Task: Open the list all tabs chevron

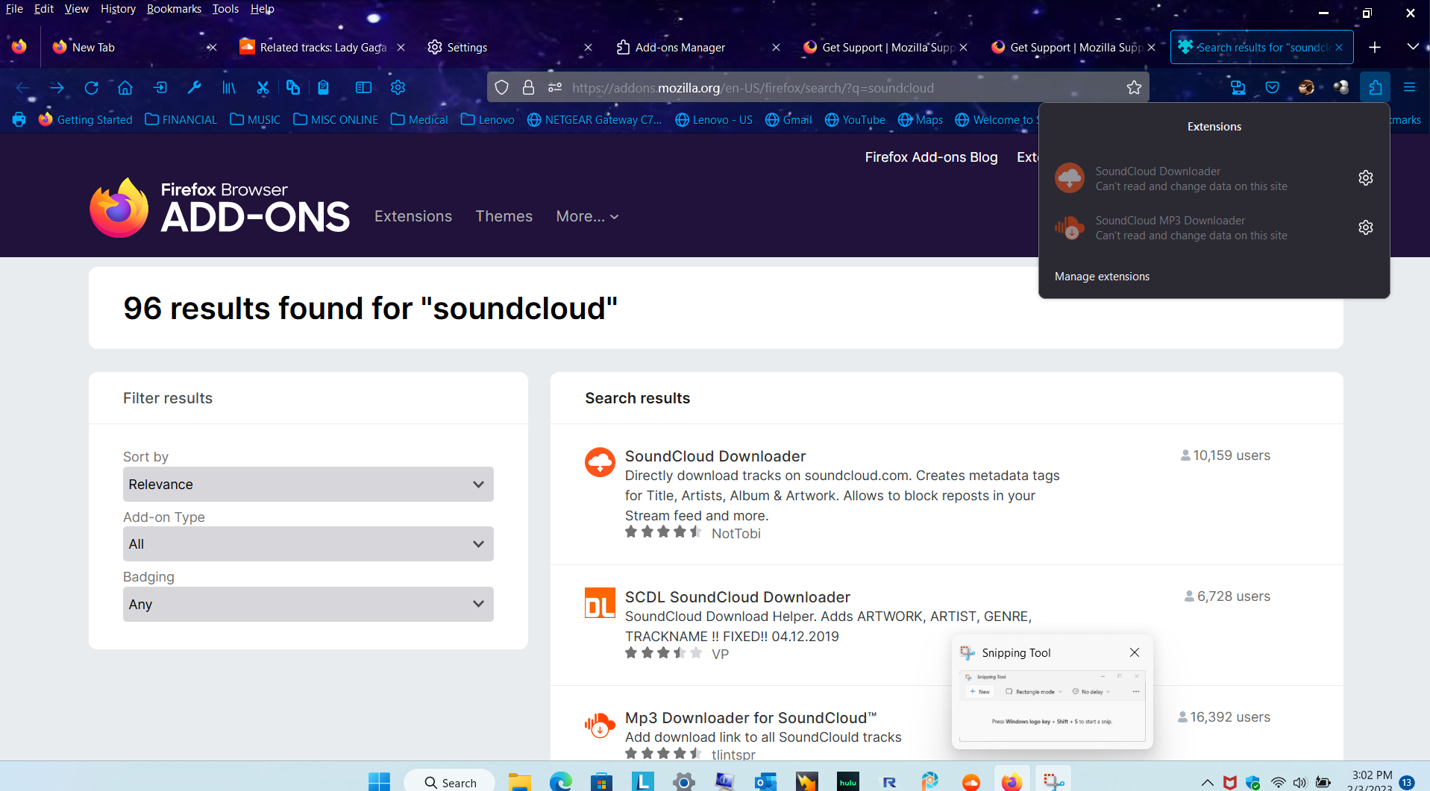Action: pyautogui.click(x=1412, y=47)
